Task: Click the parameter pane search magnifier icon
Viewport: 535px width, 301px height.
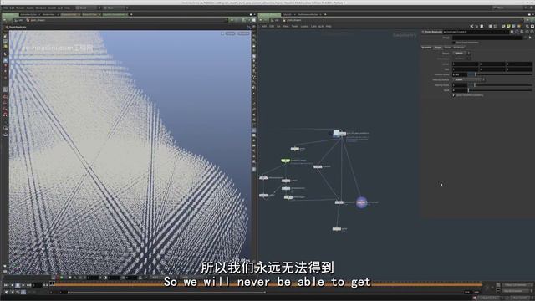Action: pyautogui.click(x=522, y=32)
